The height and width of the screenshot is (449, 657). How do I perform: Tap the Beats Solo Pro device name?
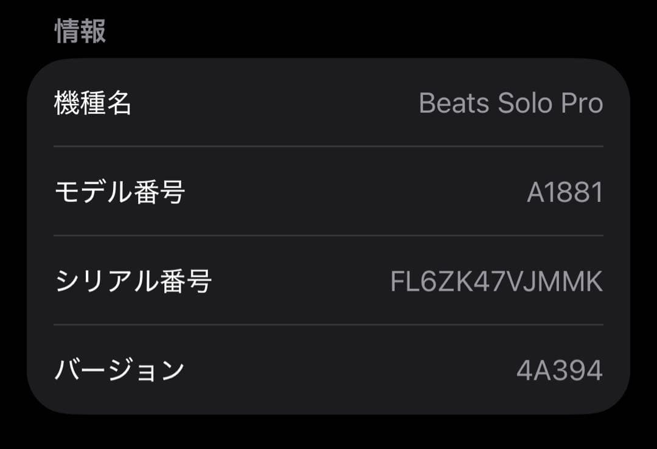[x=511, y=103]
